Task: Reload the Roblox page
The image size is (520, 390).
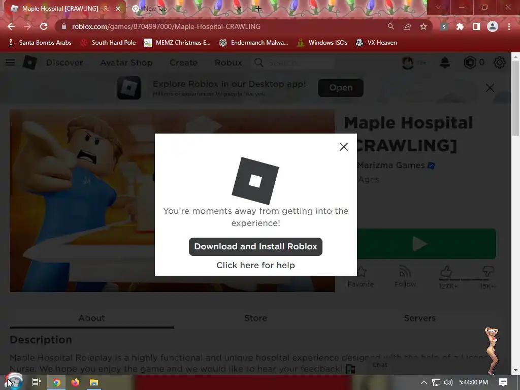Action: point(44,26)
